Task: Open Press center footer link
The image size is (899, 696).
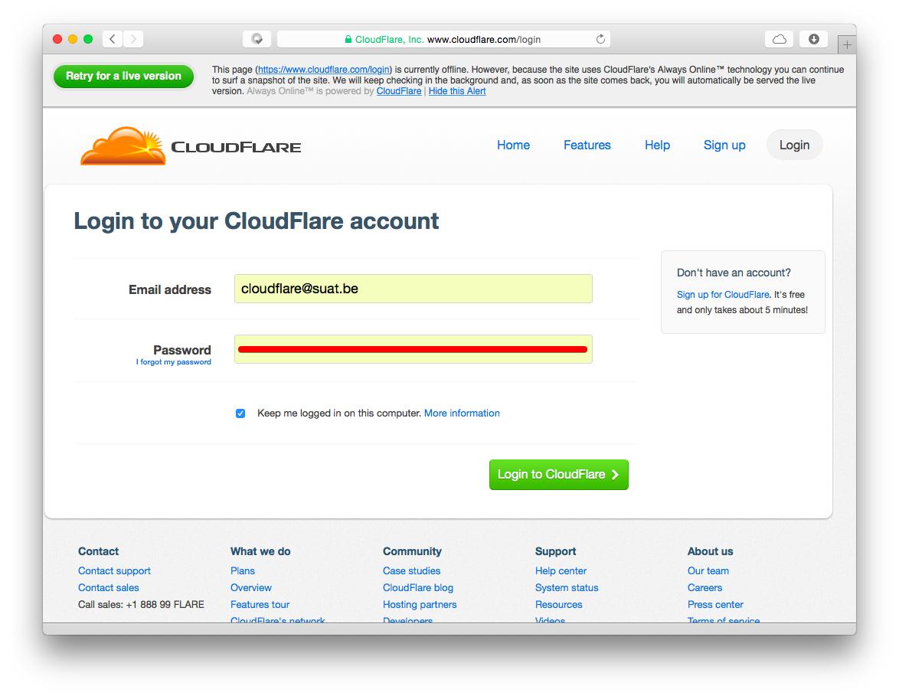Action: click(x=715, y=604)
